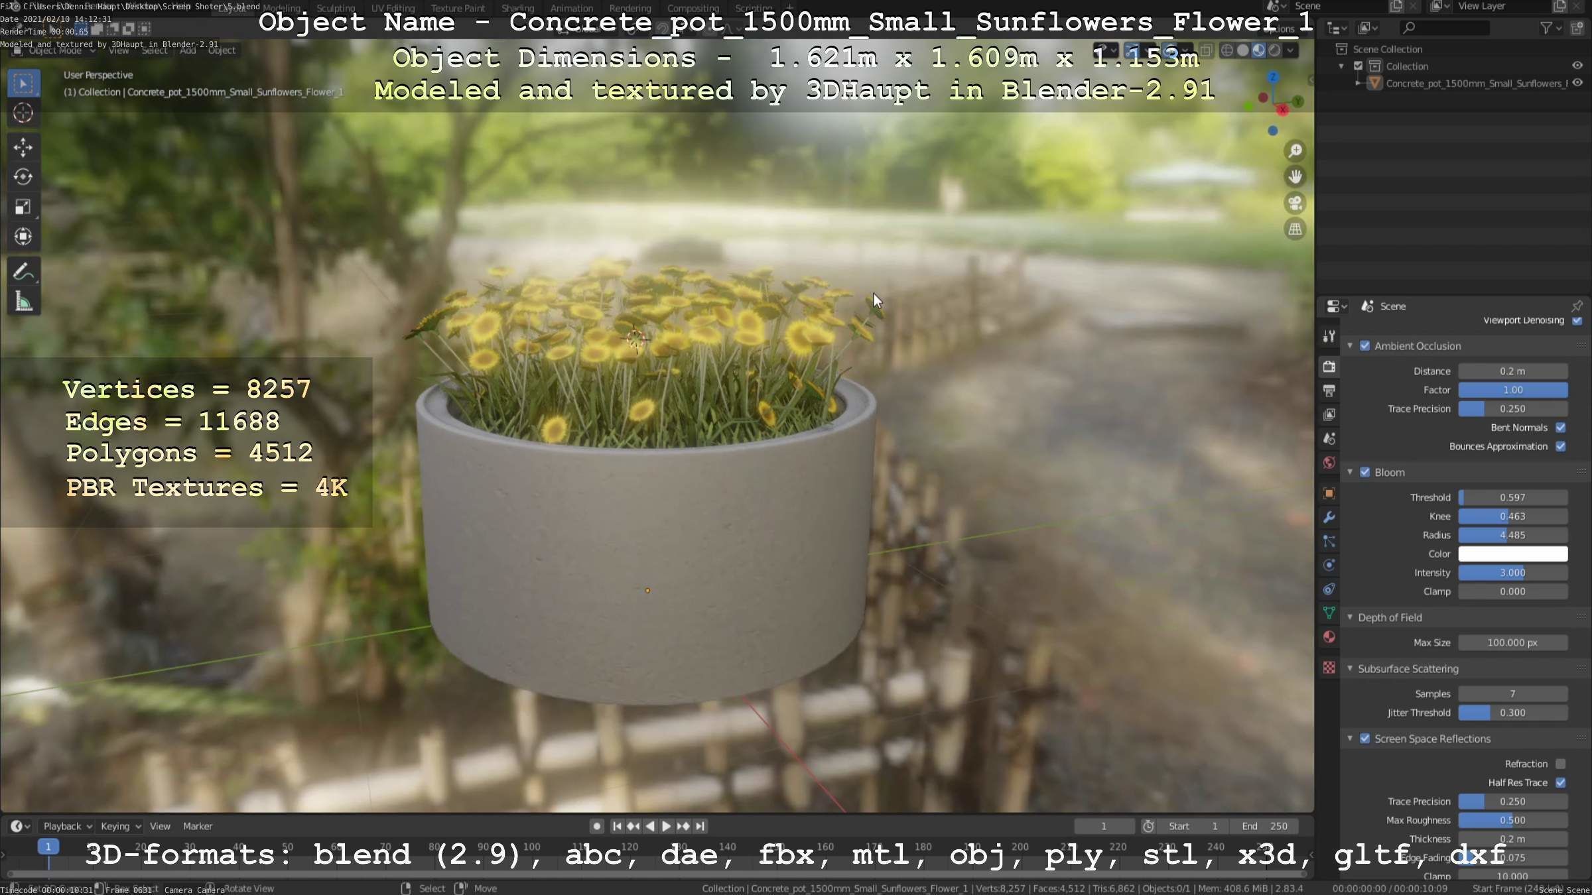Open timeline View menu

pyautogui.click(x=160, y=826)
